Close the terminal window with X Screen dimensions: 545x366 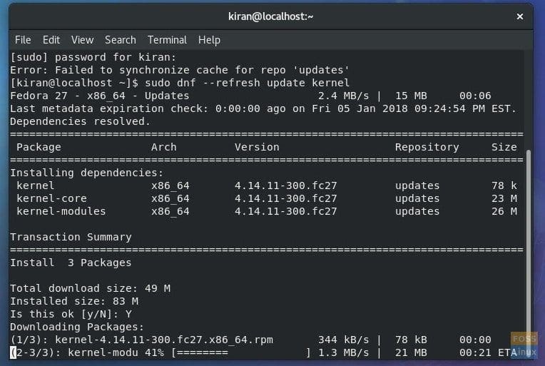click(520, 16)
